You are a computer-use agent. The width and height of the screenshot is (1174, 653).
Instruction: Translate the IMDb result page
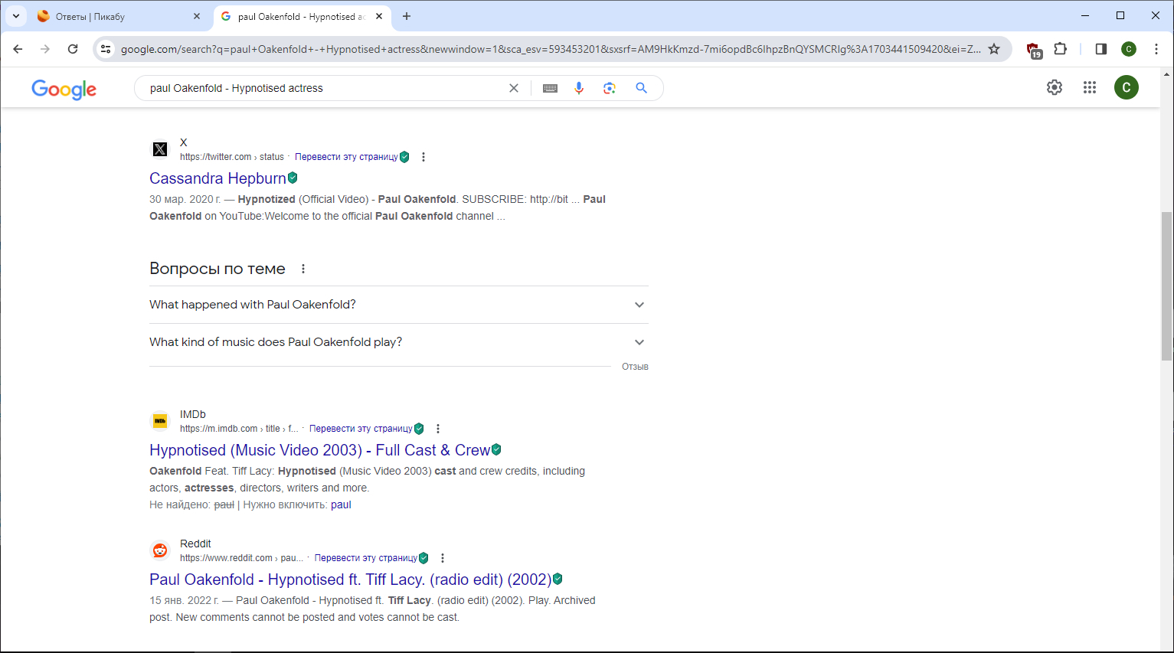(361, 429)
